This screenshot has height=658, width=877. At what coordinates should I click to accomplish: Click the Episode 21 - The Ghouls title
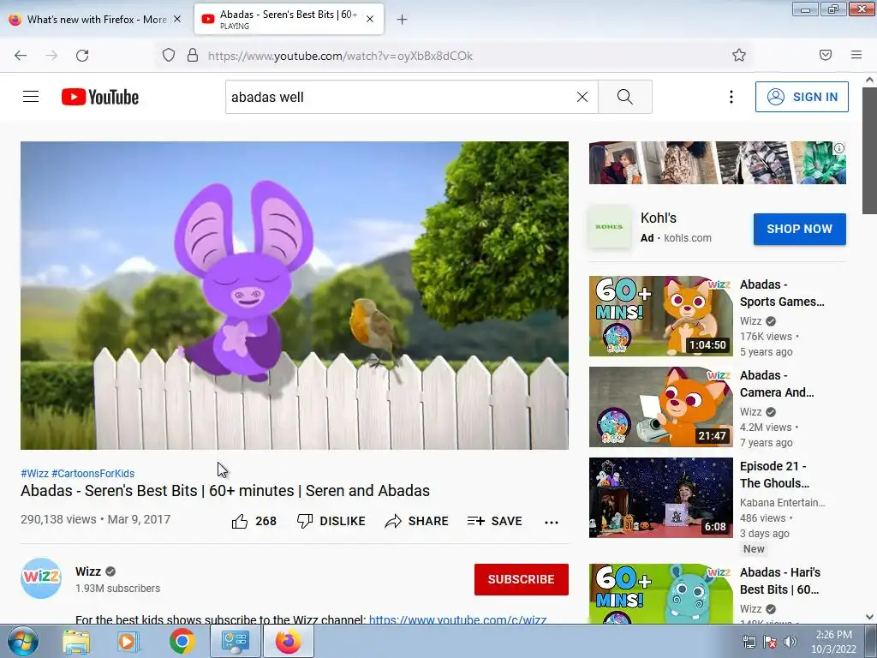(x=774, y=475)
